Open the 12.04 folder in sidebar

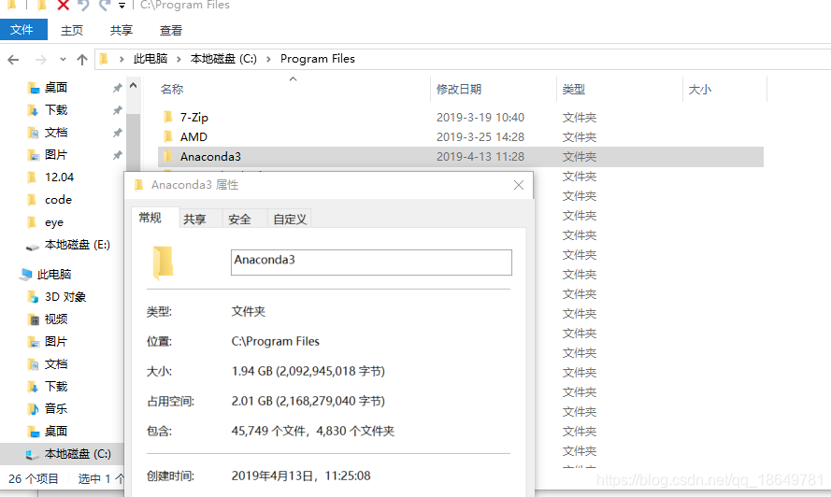click(x=59, y=177)
